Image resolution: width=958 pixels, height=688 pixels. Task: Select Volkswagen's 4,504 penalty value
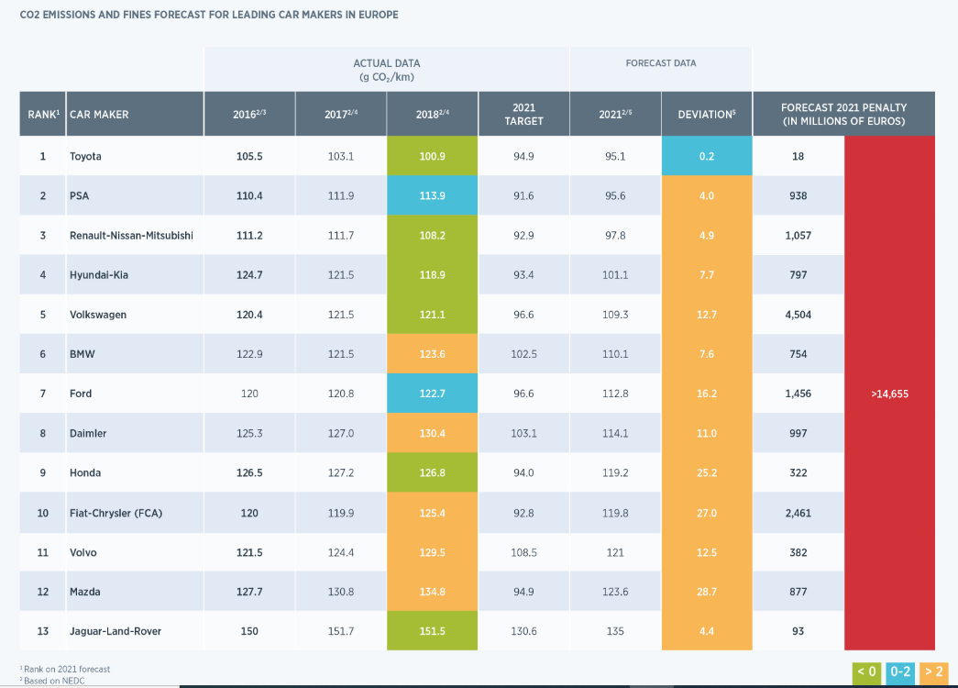(x=798, y=315)
